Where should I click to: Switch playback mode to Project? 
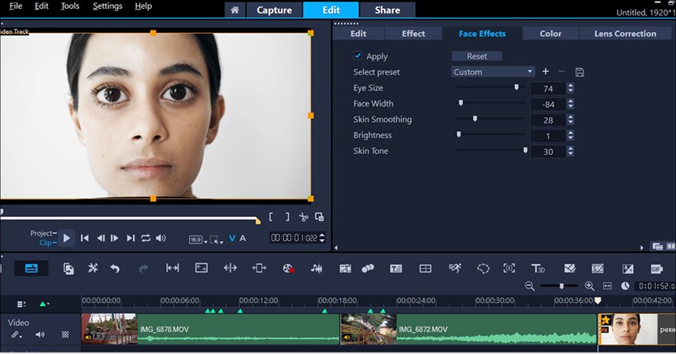coord(43,233)
